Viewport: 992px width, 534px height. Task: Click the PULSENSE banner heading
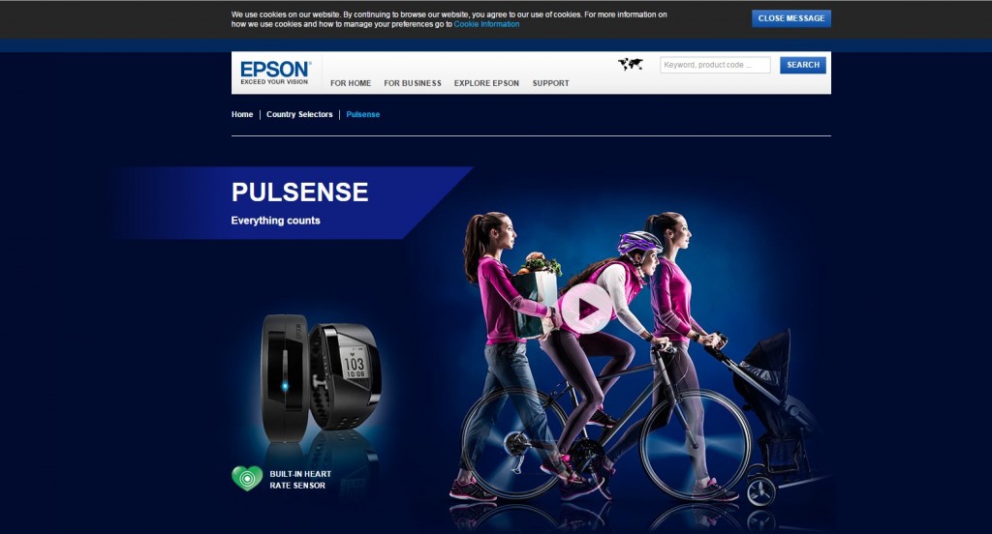tap(300, 193)
